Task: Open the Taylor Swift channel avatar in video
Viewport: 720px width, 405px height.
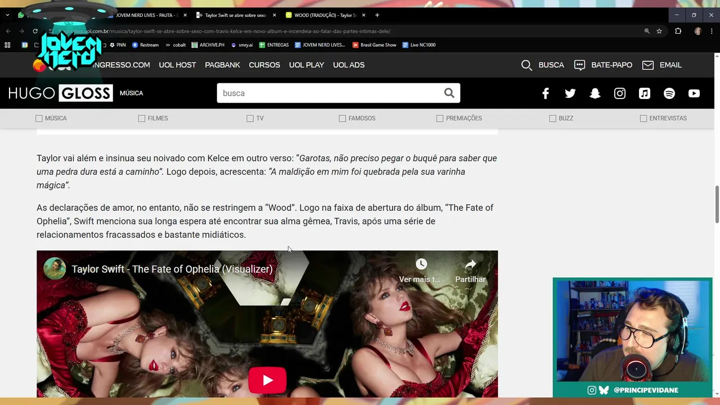Action: pos(55,269)
